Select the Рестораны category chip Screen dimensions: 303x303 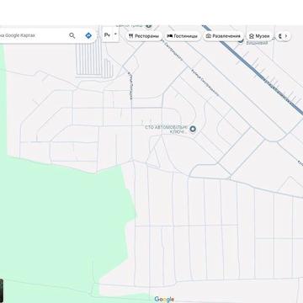(144, 36)
